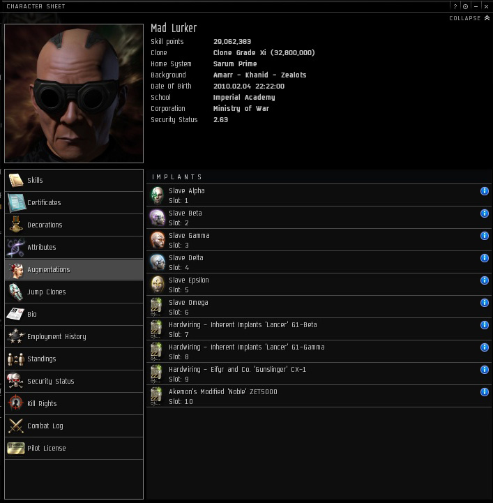Click the Mad Lurker character portrait
The width and height of the screenshot is (493, 503).
coord(74,93)
